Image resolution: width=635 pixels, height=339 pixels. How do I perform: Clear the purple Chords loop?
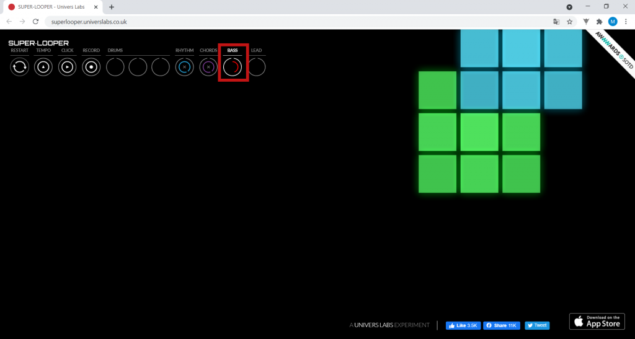(208, 67)
